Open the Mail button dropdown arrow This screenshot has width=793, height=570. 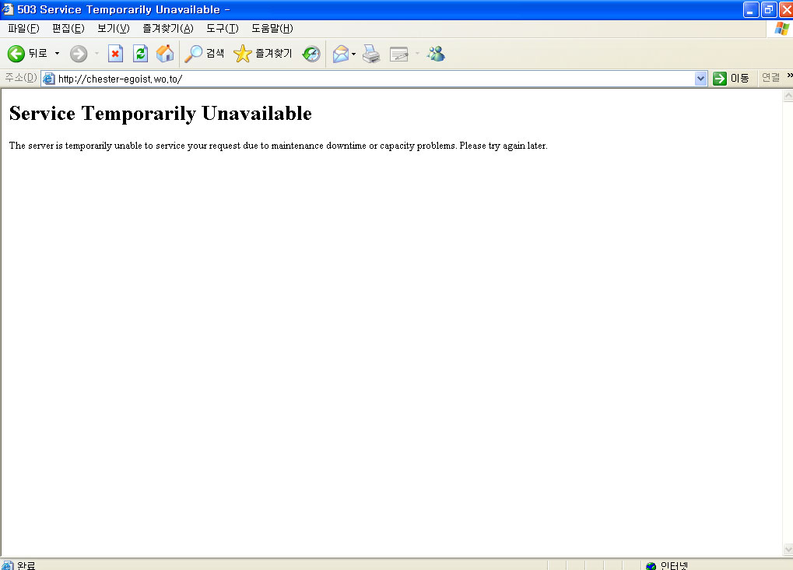[354, 54]
